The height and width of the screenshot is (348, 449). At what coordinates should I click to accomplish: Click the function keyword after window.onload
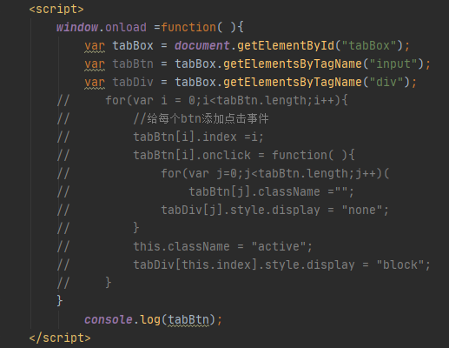188,27
